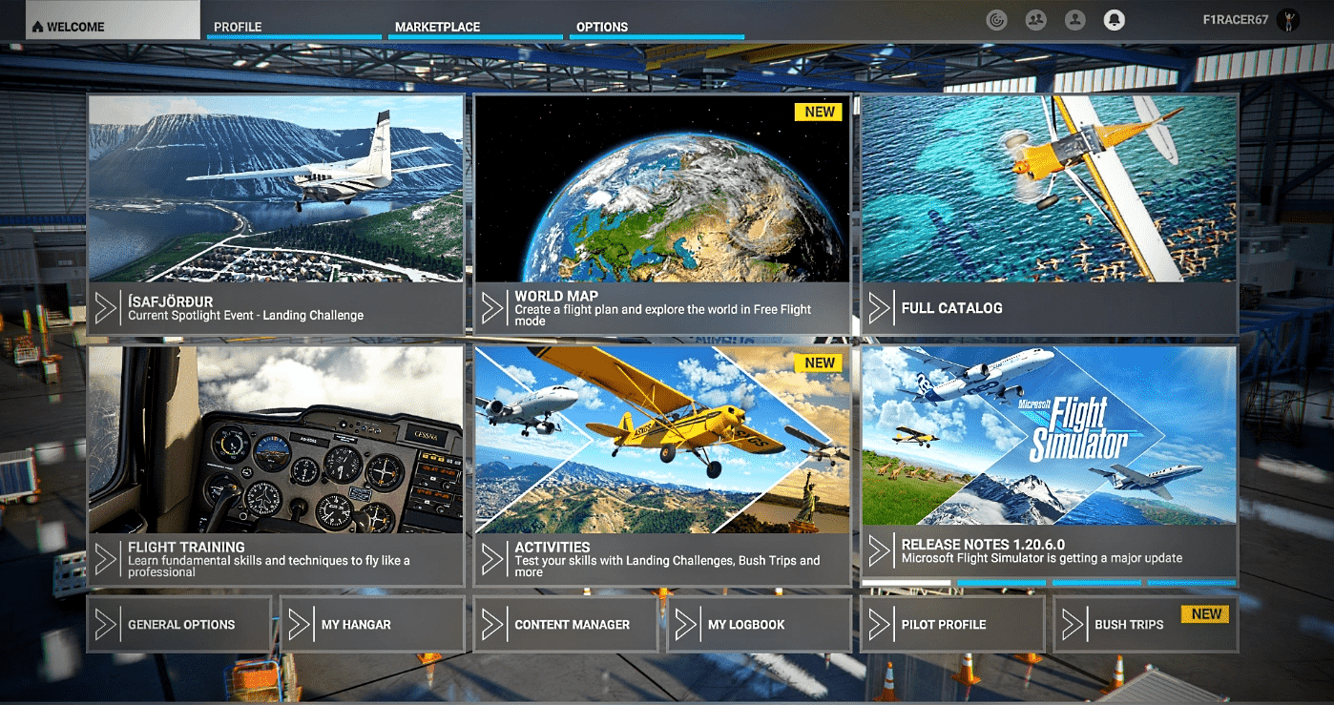Switch to the Profile tab
1334x705 pixels.
pyautogui.click(x=238, y=27)
